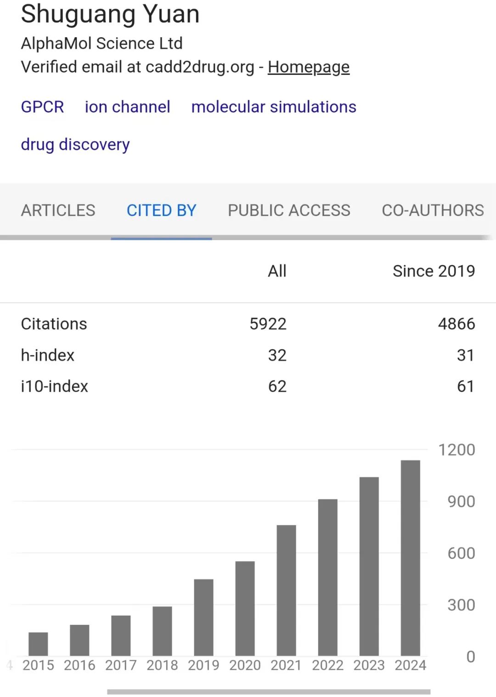Open the ion channel topic link
Viewport: 496px width, 697px height.
click(127, 107)
